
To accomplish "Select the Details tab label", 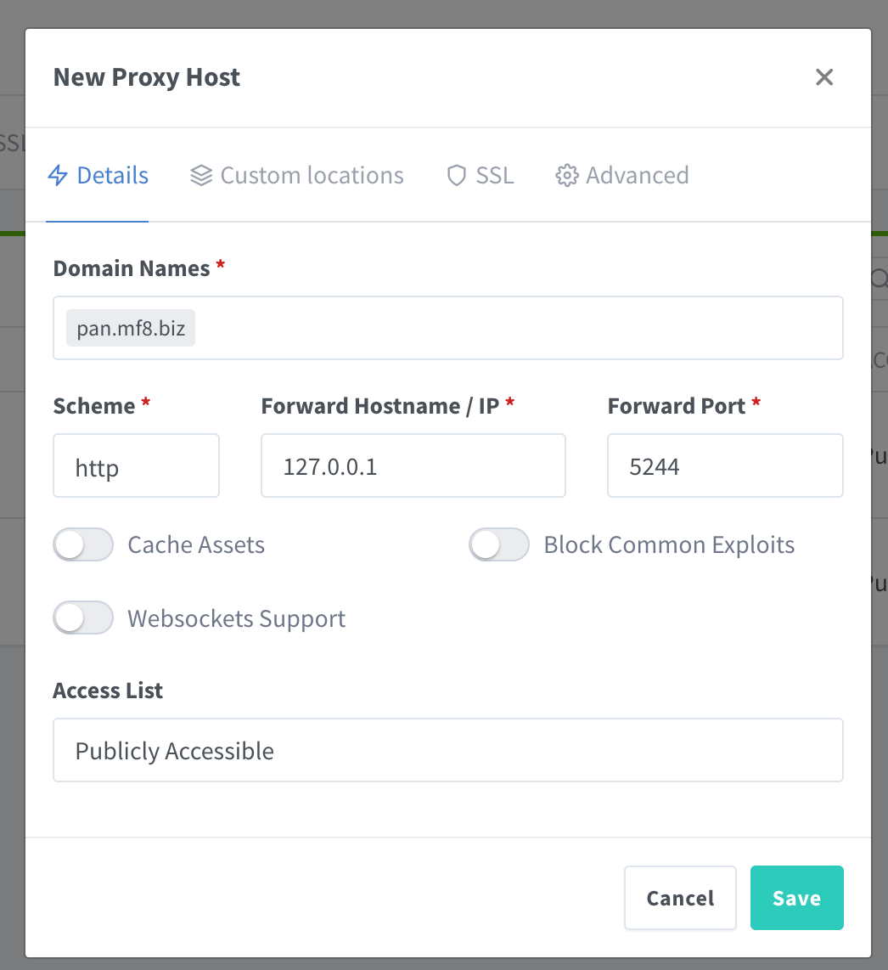I will point(113,176).
